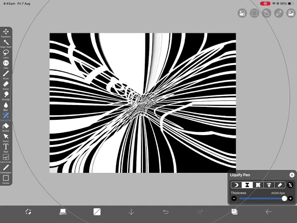The height and width of the screenshot is (223, 297).
Task: Open liquify advanced sliders options
Action: pyautogui.click(x=290, y=185)
